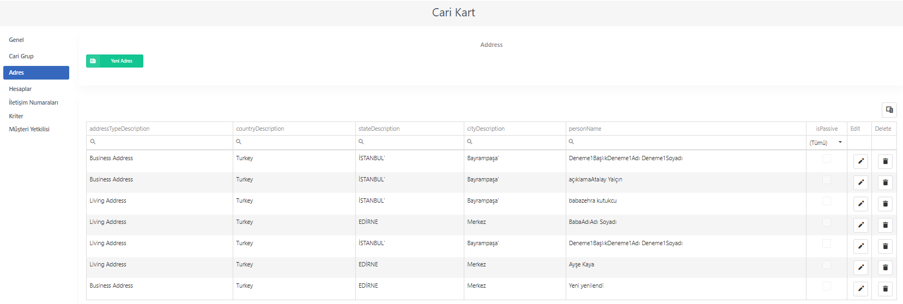Select Living Address cell in Ayşe Kaya row
903x304 pixels.
pos(159,267)
